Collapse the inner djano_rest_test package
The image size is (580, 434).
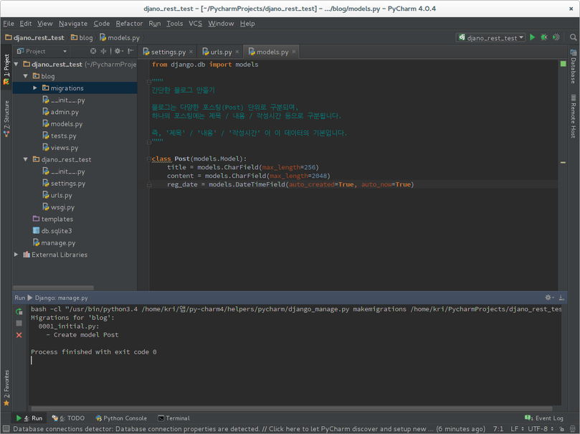(26, 159)
